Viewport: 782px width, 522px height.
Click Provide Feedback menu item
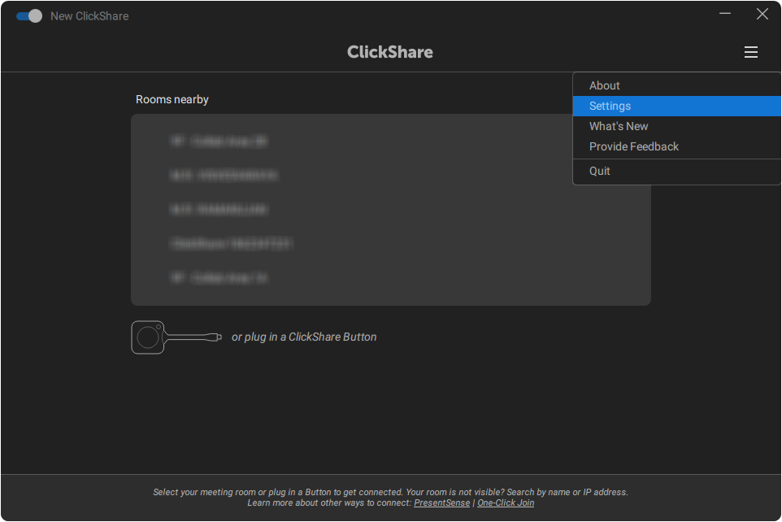633,146
